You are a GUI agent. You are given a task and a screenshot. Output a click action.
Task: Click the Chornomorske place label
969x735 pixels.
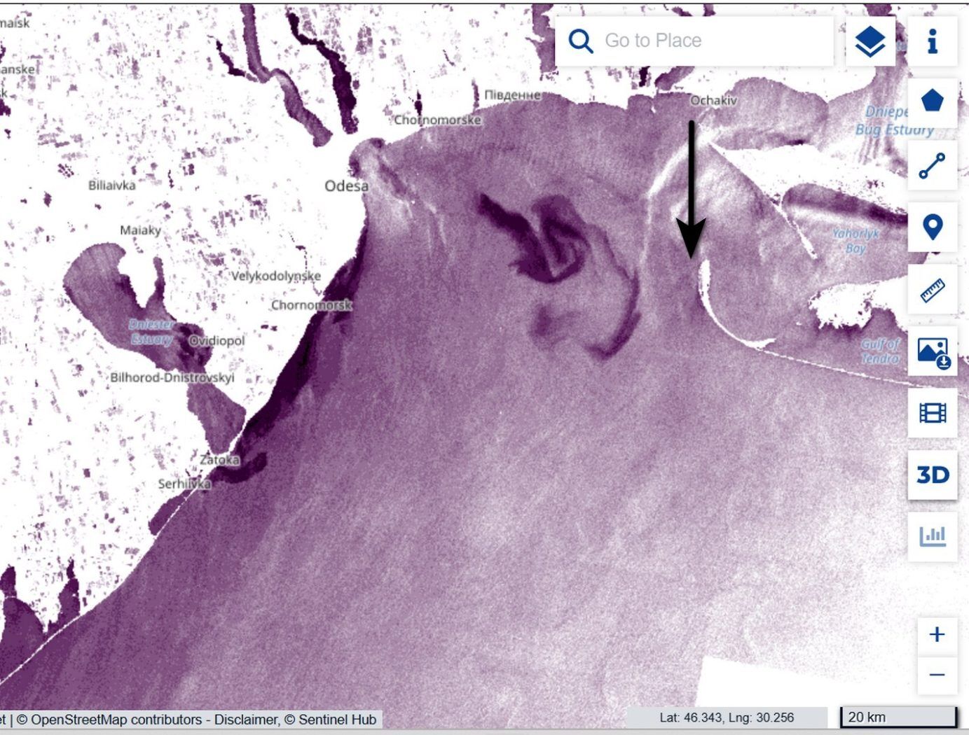pos(437,120)
